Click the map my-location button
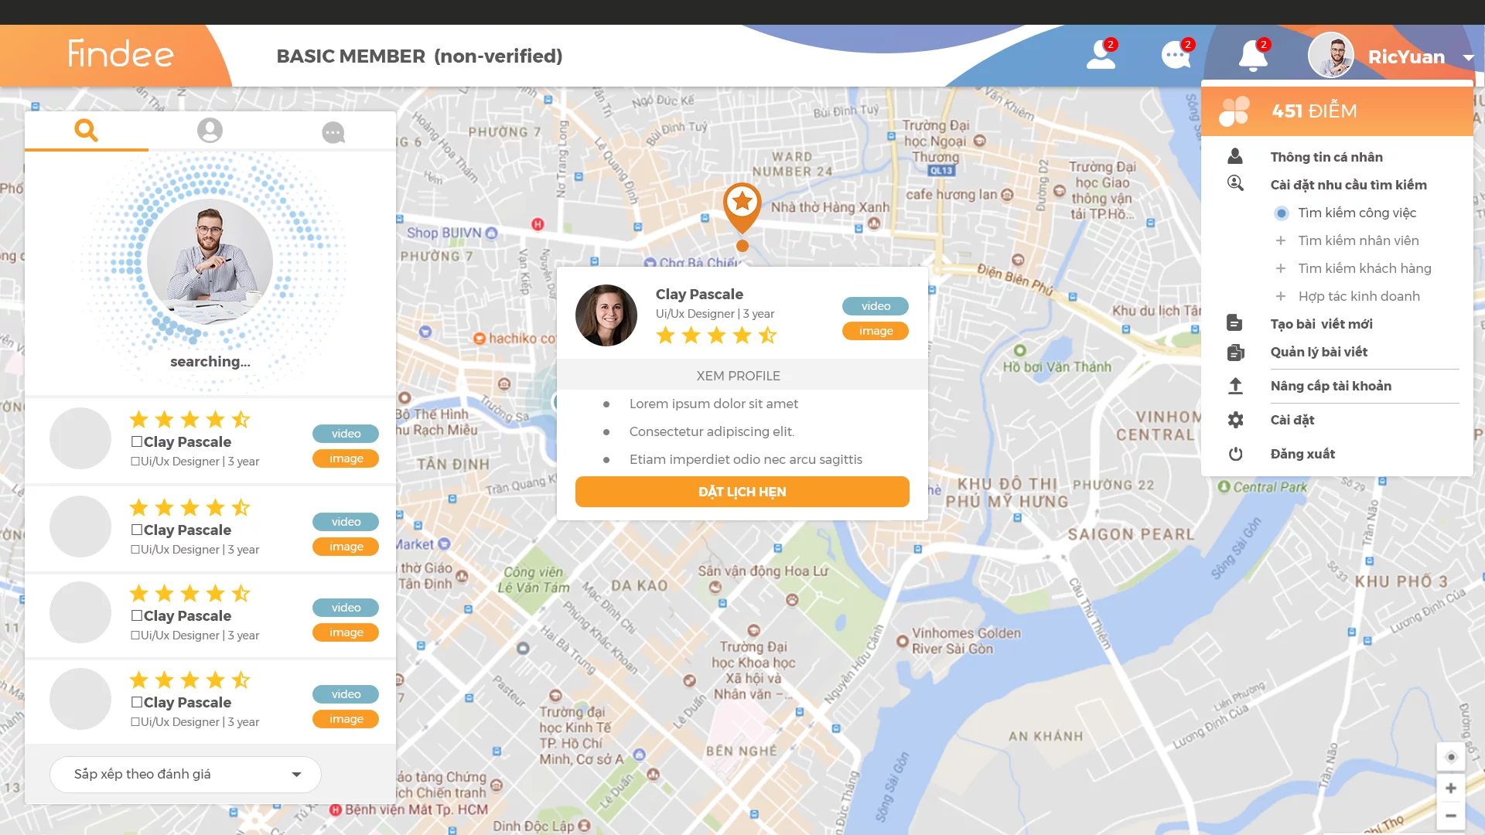The width and height of the screenshot is (1485, 835). click(1451, 757)
